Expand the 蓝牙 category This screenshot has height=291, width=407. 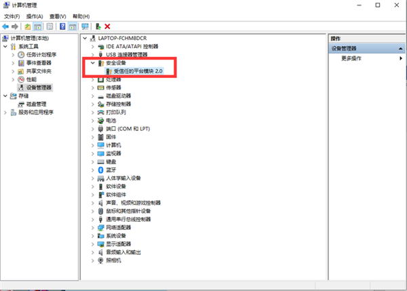pos(93,170)
